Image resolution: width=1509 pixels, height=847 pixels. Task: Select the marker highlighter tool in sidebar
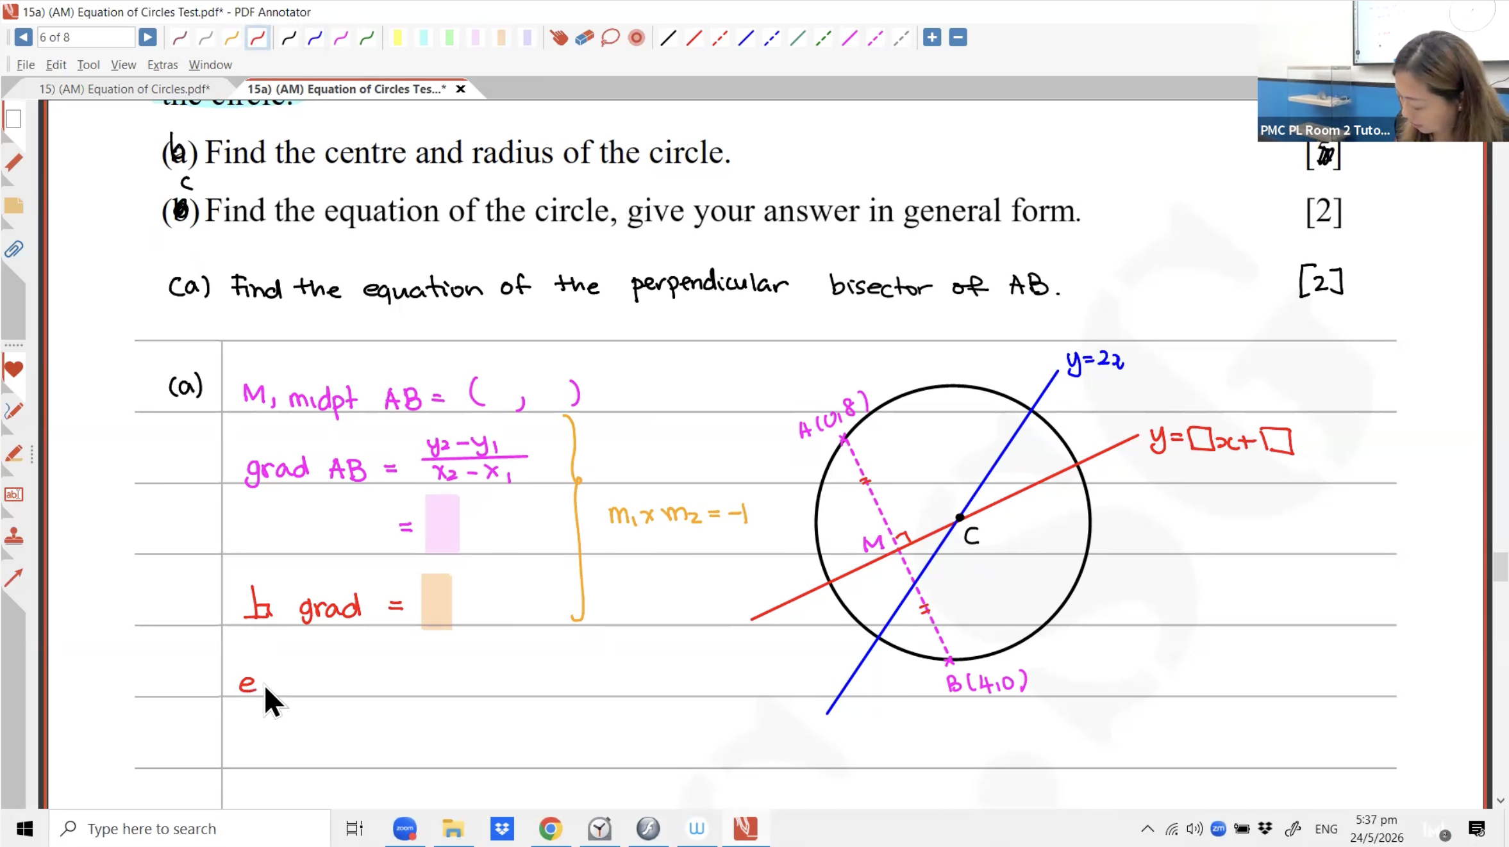tap(13, 454)
